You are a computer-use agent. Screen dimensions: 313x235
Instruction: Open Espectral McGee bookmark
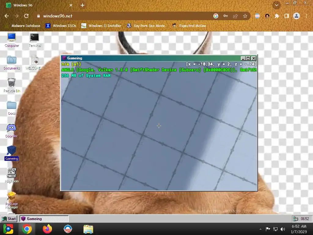pyautogui.click(x=189, y=26)
